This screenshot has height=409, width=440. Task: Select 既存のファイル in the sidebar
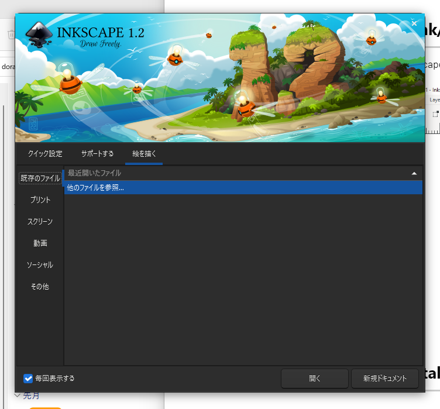click(x=40, y=178)
